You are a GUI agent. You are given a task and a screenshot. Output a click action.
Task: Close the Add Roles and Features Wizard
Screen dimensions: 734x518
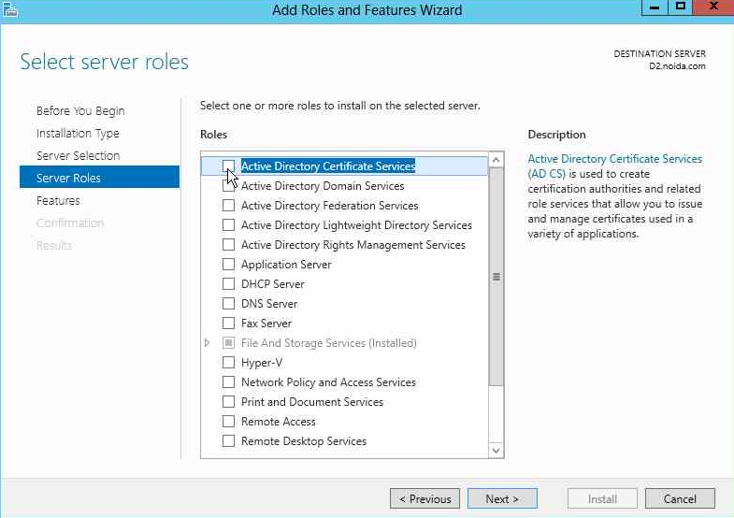[713, 7]
